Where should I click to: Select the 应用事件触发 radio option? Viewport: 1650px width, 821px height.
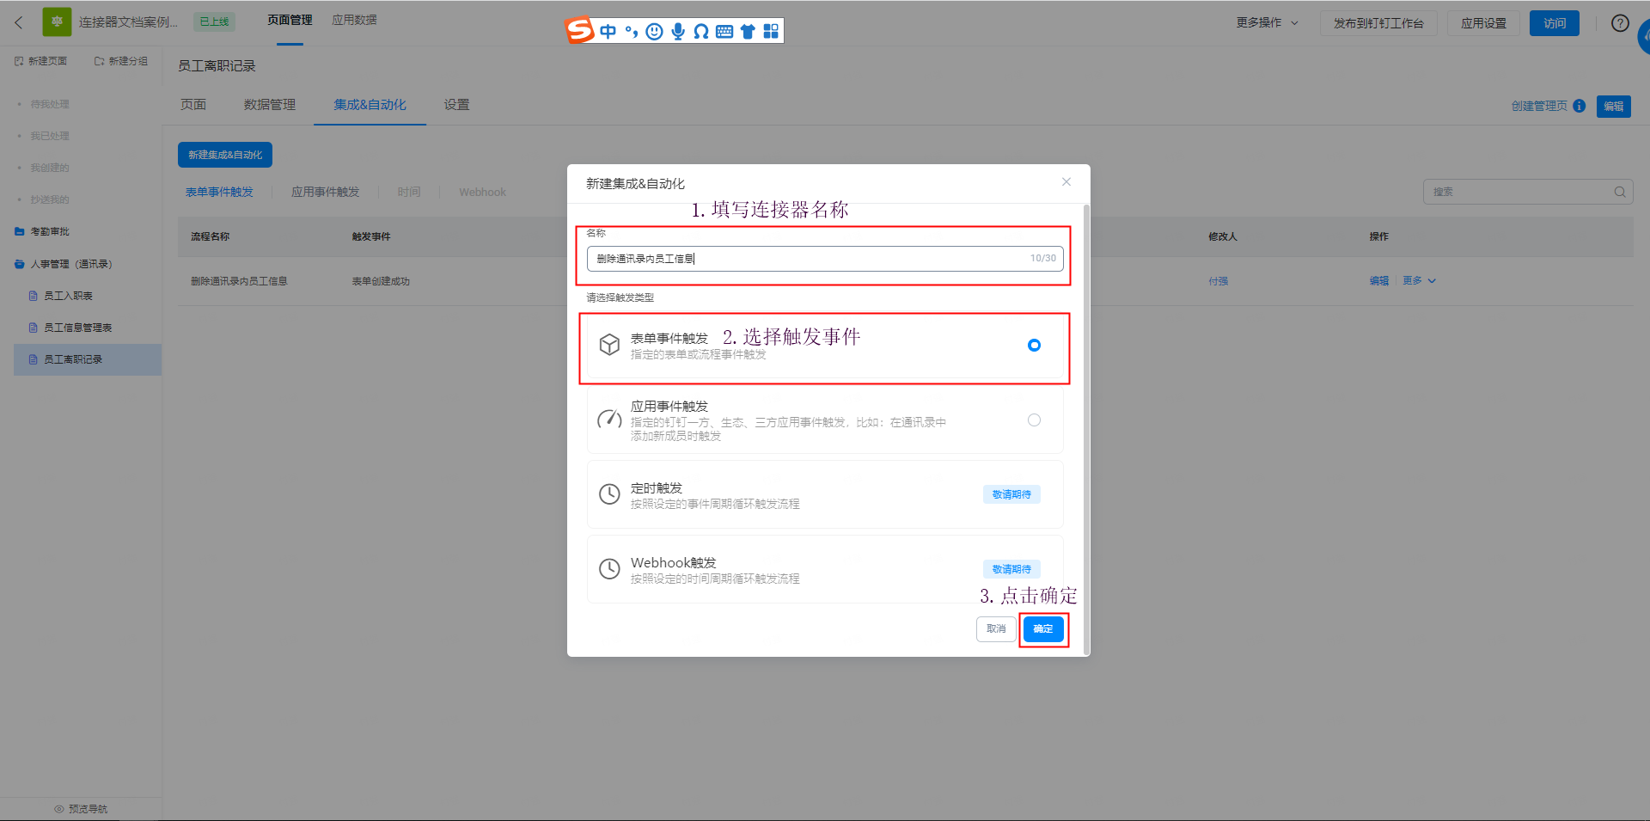click(1034, 420)
